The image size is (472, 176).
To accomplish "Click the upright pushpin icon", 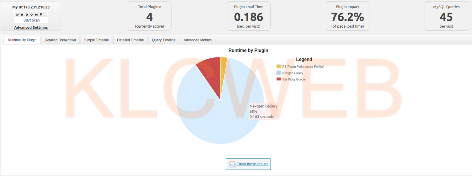I will point(41,15).
